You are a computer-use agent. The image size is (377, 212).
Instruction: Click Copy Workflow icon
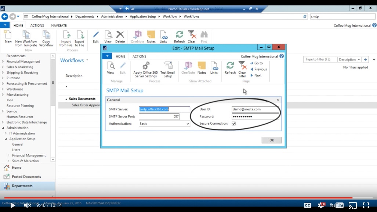(x=46, y=39)
